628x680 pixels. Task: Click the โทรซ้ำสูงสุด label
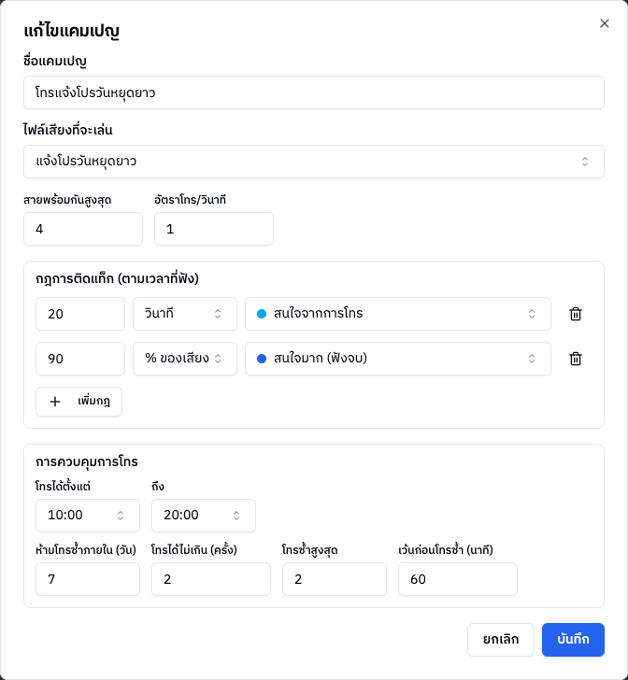(310, 550)
